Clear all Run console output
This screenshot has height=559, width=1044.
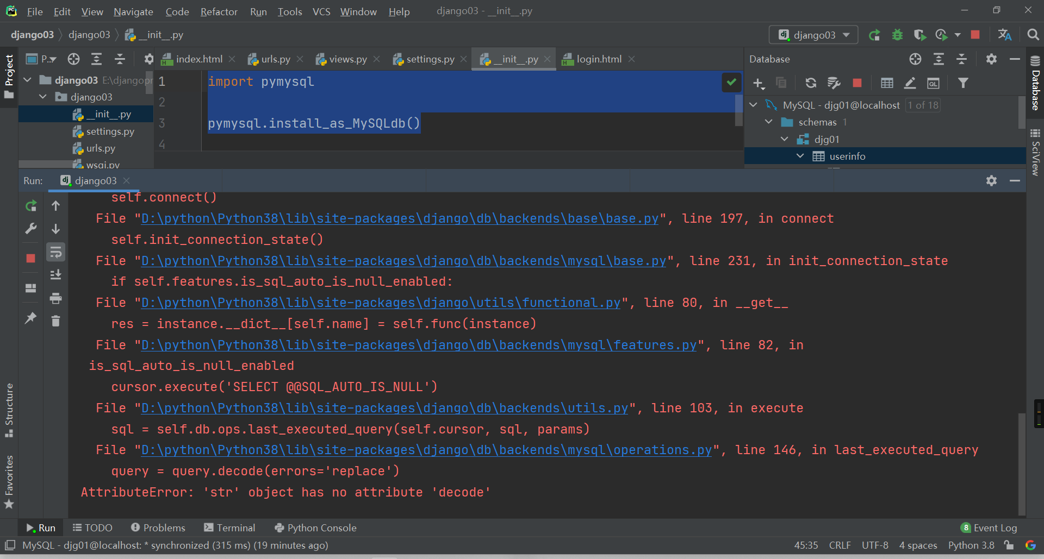[x=55, y=321]
